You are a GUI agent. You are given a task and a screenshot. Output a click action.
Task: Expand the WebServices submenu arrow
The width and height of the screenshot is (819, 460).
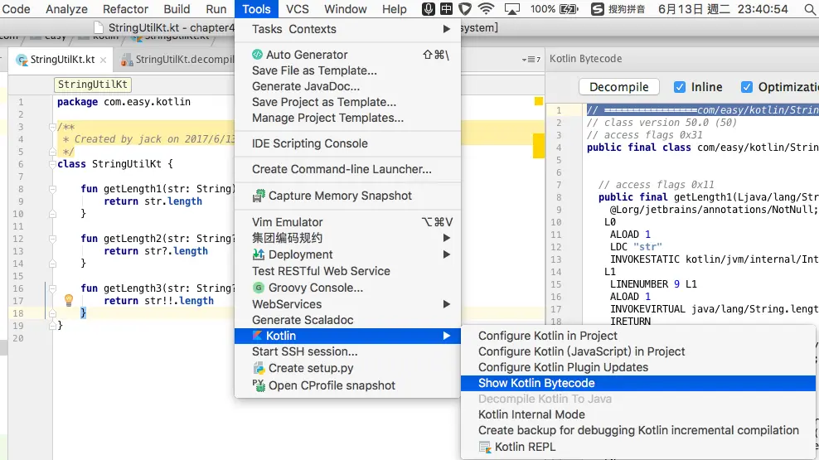tap(447, 304)
